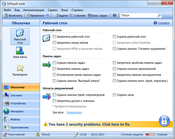Select the Start menu sidebar icon
The height and width of the screenshot is (139, 175).
pyautogui.click(x=20, y=53)
